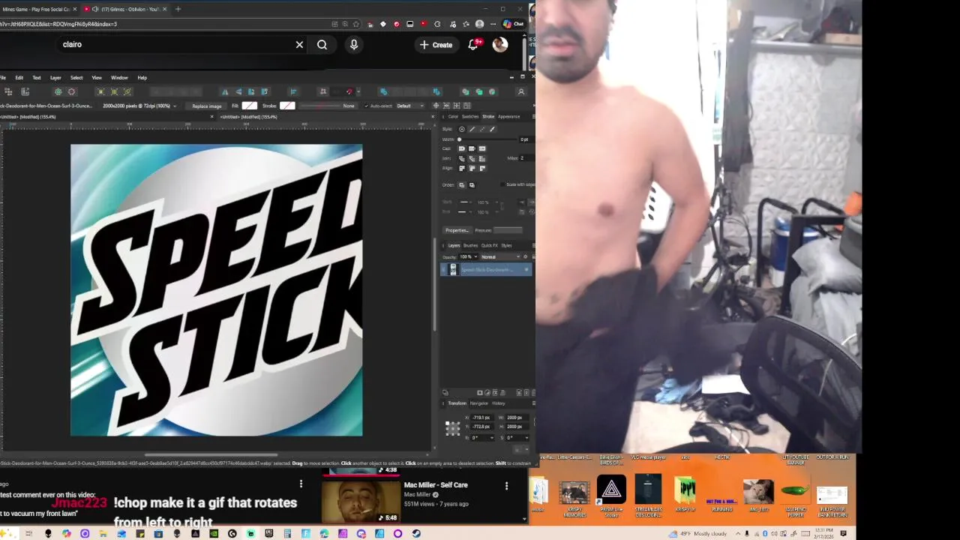Select the round cap stroke option
Viewport: 960px width, 540px height.
tap(462, 148)
